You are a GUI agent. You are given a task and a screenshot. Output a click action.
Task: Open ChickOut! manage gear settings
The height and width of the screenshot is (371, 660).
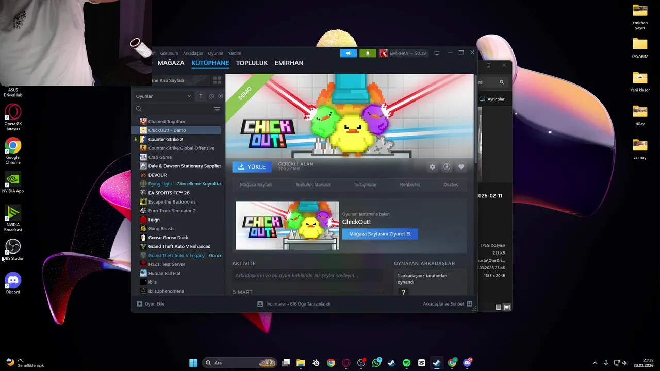click(432, 167)
